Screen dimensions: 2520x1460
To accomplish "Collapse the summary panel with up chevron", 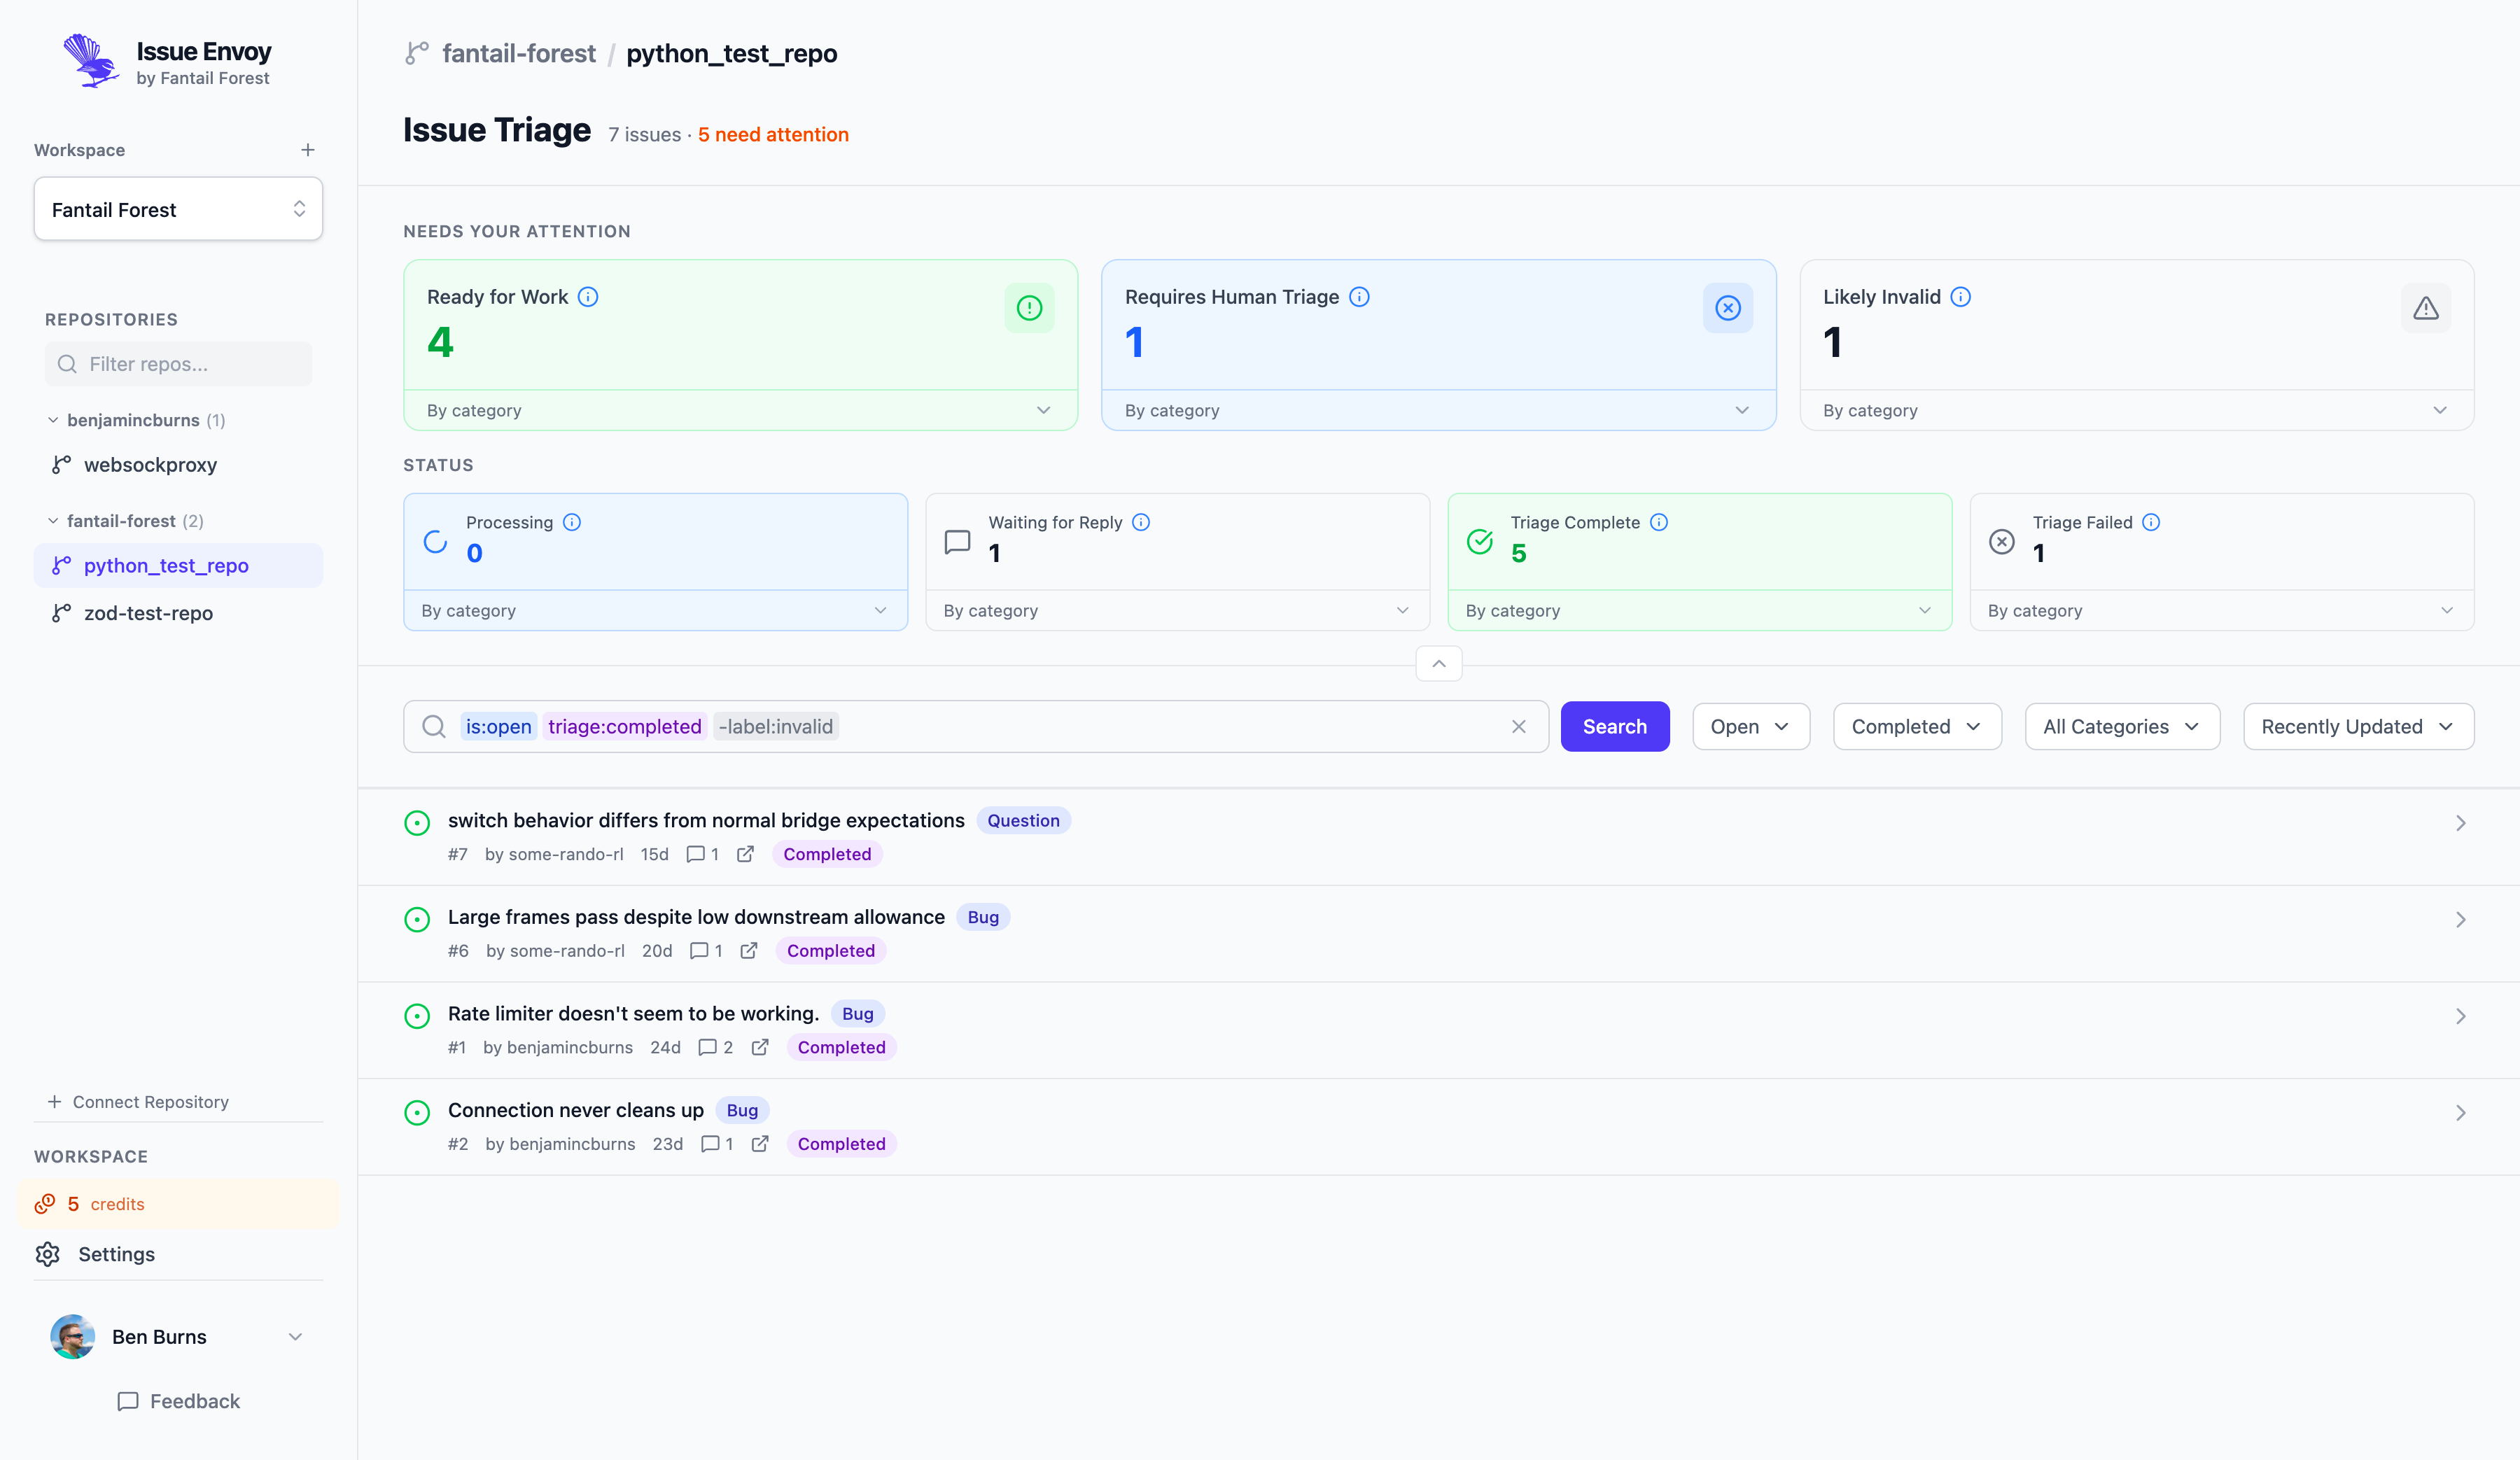I will [1439, 664].
